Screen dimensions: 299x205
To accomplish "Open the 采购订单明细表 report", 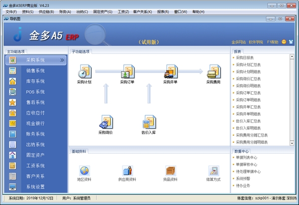I will pos(248,100).
